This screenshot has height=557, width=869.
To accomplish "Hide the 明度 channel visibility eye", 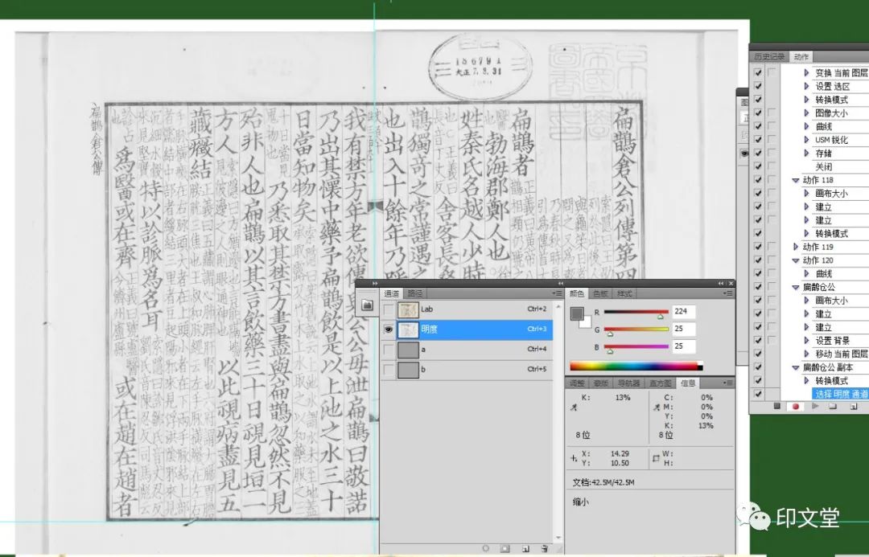I will point(389,330).
